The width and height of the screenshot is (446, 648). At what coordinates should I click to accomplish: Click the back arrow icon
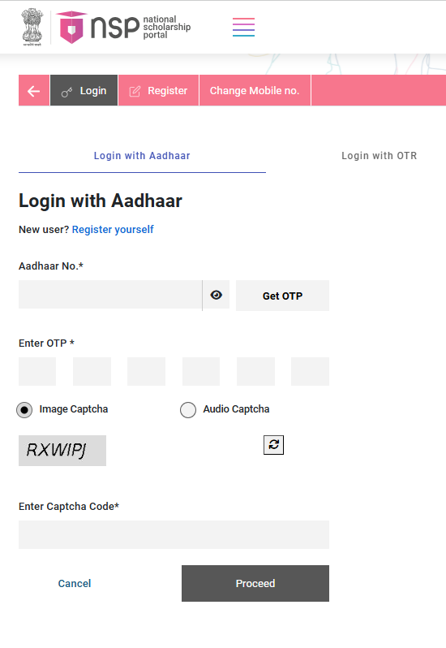pyautogui.click(x=34, y=90)
